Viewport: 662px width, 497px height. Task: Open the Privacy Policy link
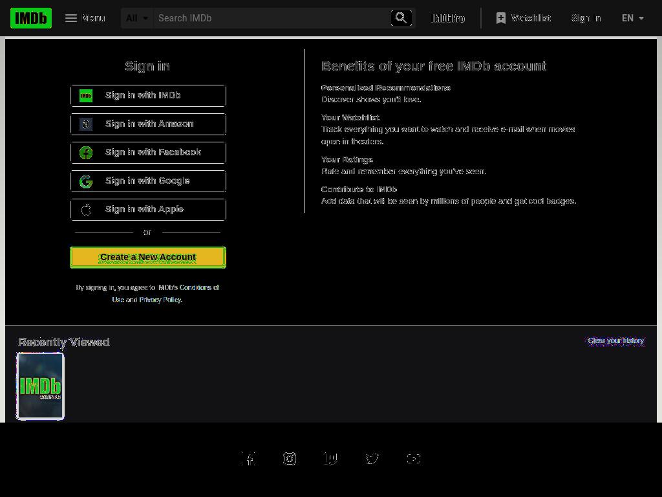click(x=160, y=300)
